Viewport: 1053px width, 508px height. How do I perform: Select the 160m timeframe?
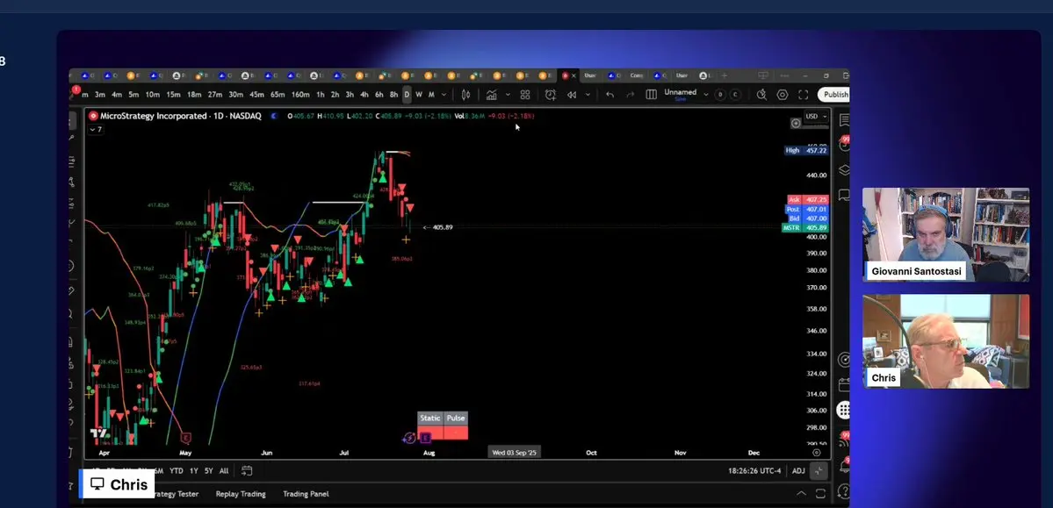(x=300, y=95)
